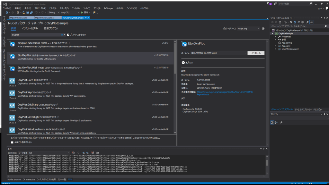The width and height of the screenshot is (329, 185).
Task: Expand the Properties node in Solution Explorer
Action: 275,36
